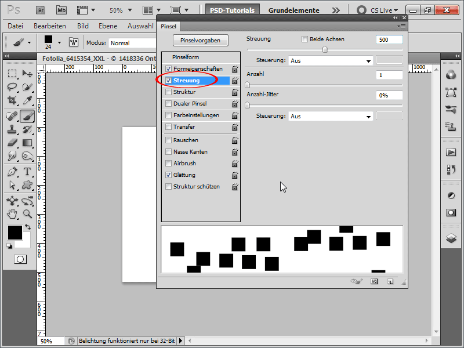The image size is (464, 348).
Task: Click the Streuung slider handle
Action: (325, 49)
